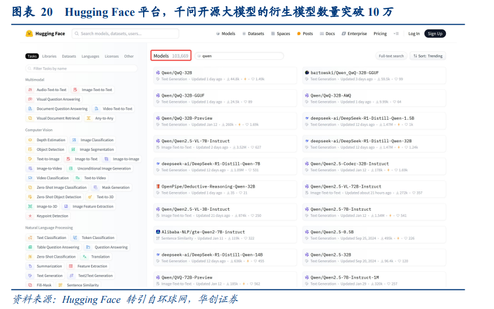Filter by the Text Classification task
The height and width of the screenshot is (309, 494).
pos(48,238)
